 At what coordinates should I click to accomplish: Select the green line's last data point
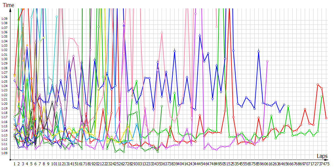322,97
